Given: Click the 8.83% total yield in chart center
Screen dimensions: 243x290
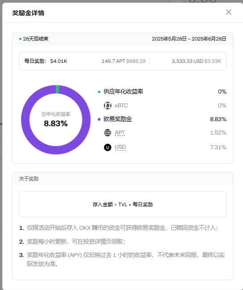Looking at the screenshot, I should 56,123.
